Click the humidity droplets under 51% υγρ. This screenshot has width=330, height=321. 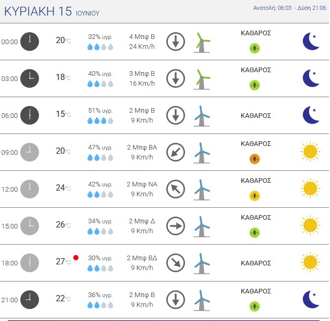pyautogui.click(x=100, y=121)
